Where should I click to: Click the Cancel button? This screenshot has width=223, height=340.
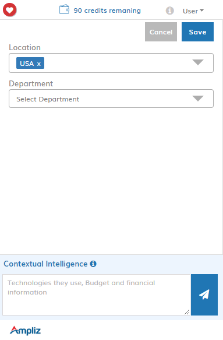(x=161, y=32)
